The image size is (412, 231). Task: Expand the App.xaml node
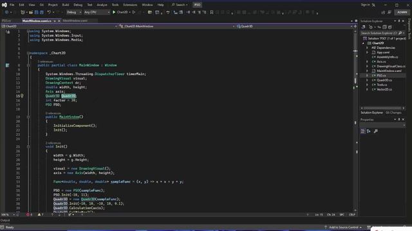click(x=368, y=53)
